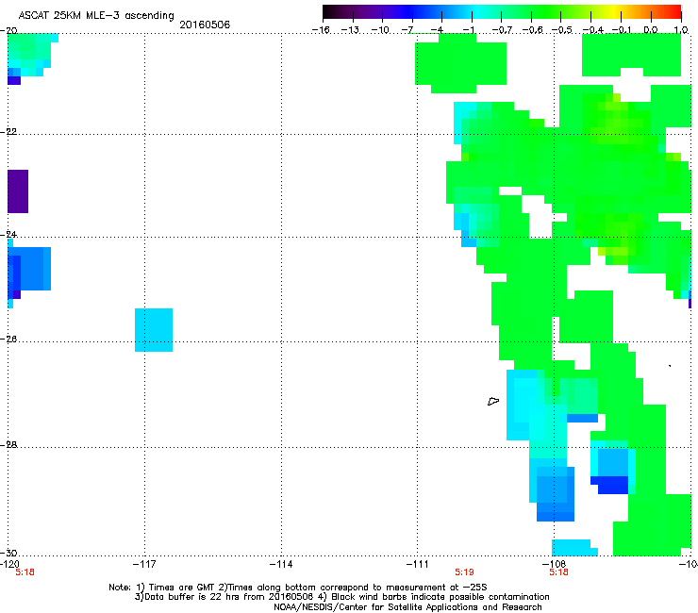Click the -0.4 colorbar scale label
Screen dimensions: 698x613
[x=592, y=30]
